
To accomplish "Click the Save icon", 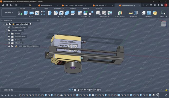I will click(x=16, y=5).
